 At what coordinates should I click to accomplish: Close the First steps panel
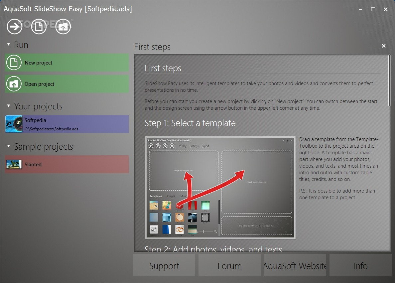tap(383, 46)
